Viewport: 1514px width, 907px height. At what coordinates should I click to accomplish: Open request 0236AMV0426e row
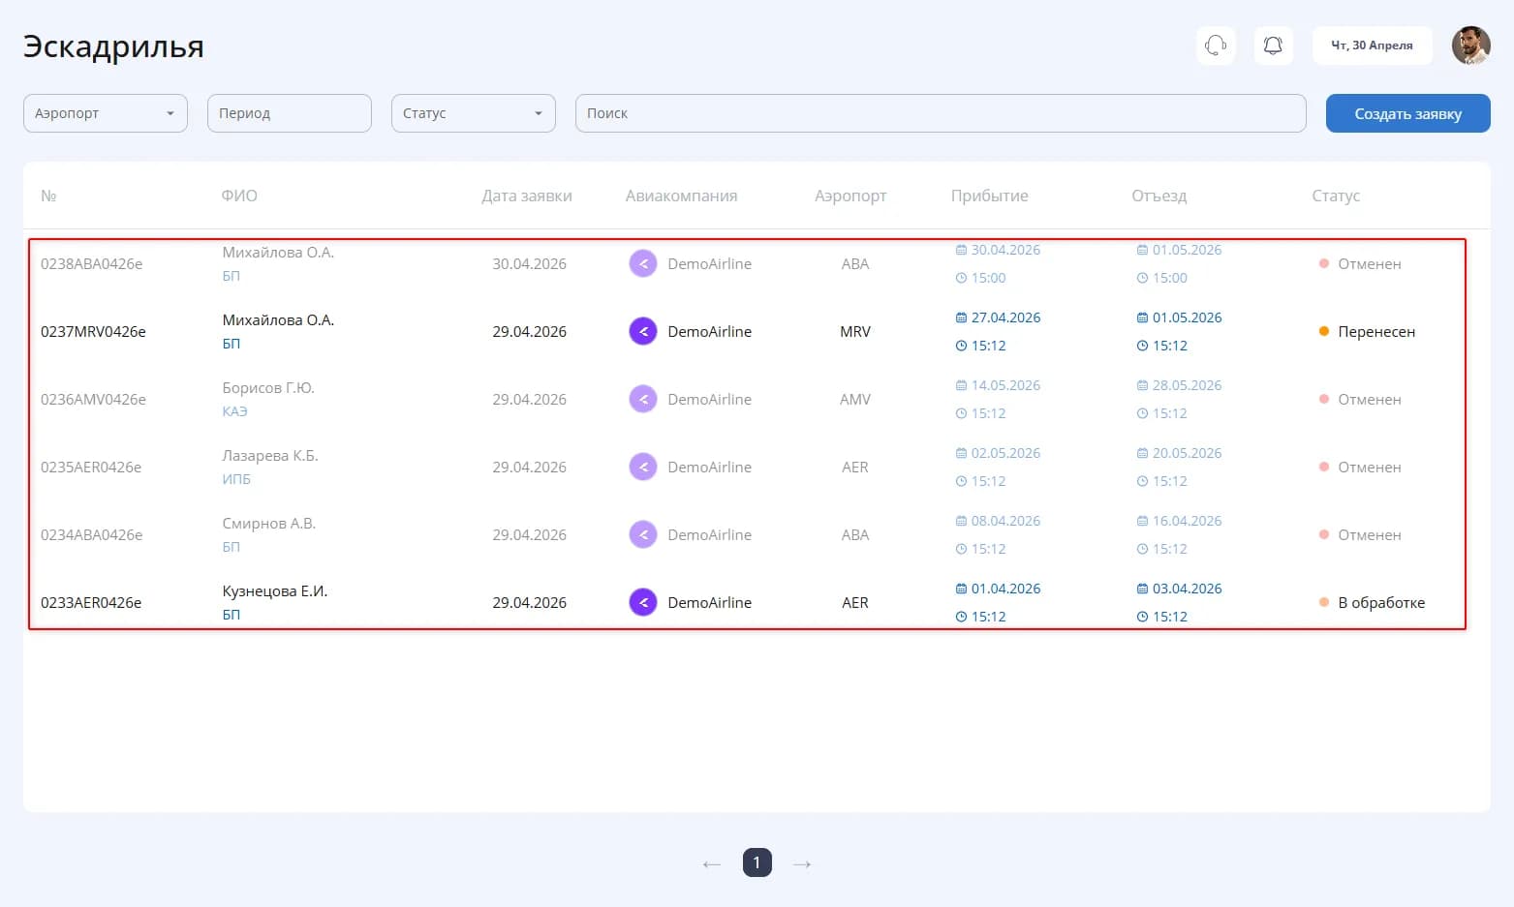747,399
